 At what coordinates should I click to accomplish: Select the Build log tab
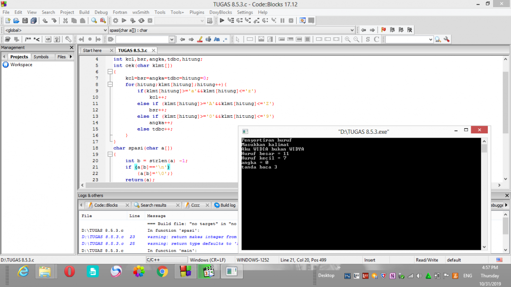[x=225, y=205]
